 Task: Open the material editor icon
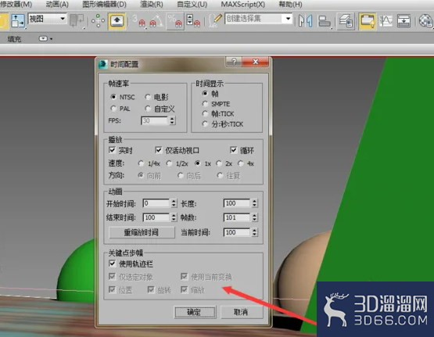(x=426, y=21)
